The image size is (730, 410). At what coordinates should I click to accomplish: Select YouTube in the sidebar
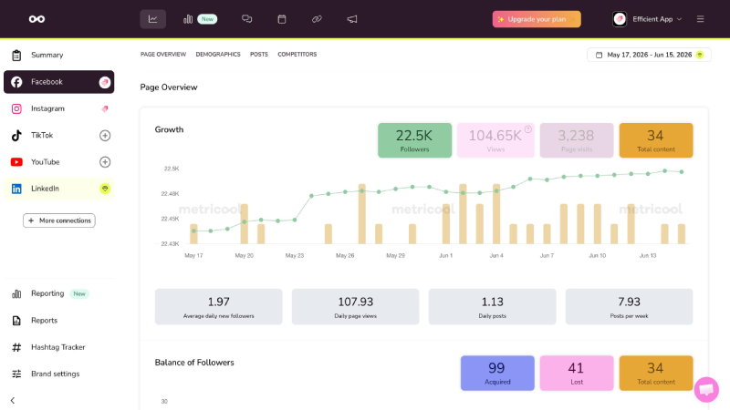[58, 162]
